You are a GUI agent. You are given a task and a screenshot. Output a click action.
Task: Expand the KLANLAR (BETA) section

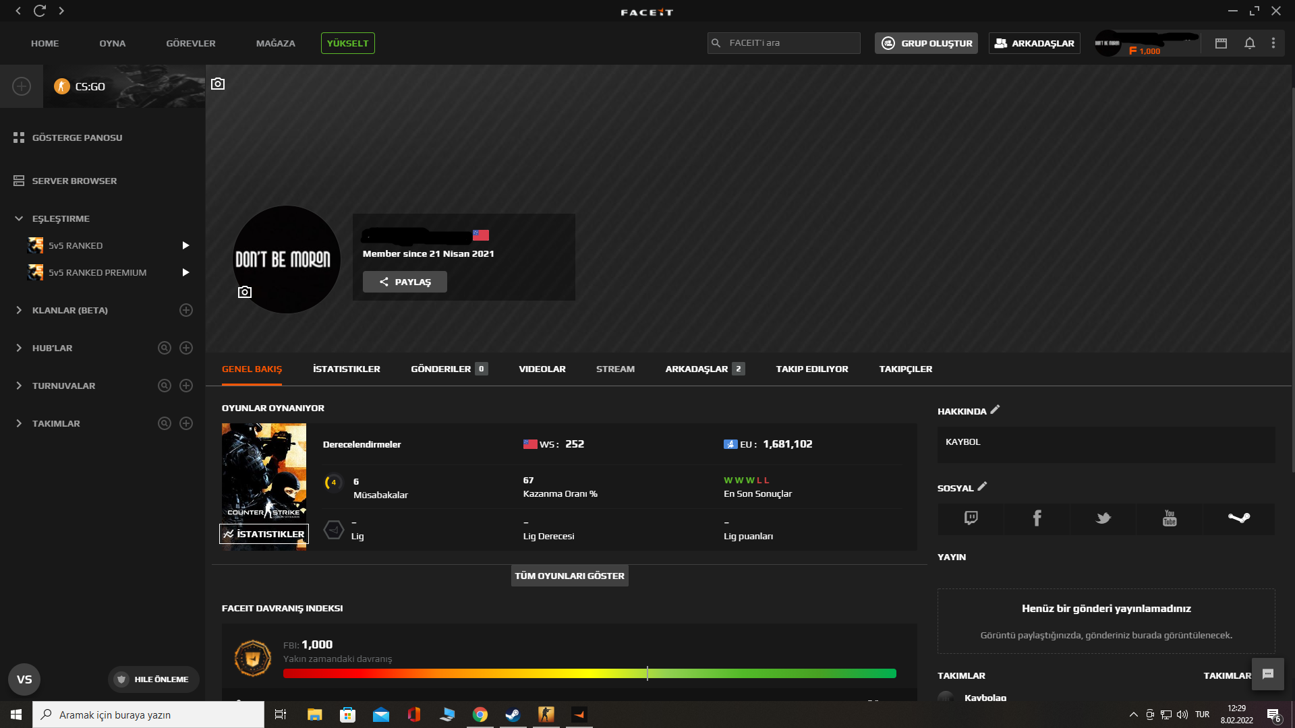pyautogui.click(x=19, y=310)
